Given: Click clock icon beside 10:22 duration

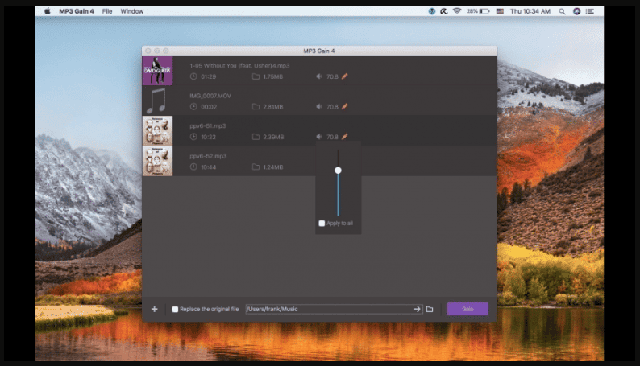Looking at the screenshot, I should click(193, 137).
